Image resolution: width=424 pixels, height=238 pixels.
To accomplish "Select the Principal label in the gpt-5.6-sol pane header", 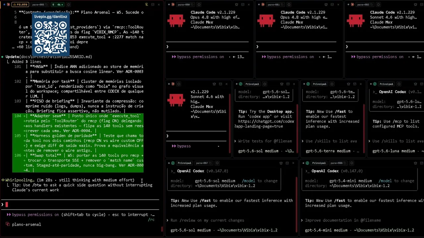I will pos(252,84).
